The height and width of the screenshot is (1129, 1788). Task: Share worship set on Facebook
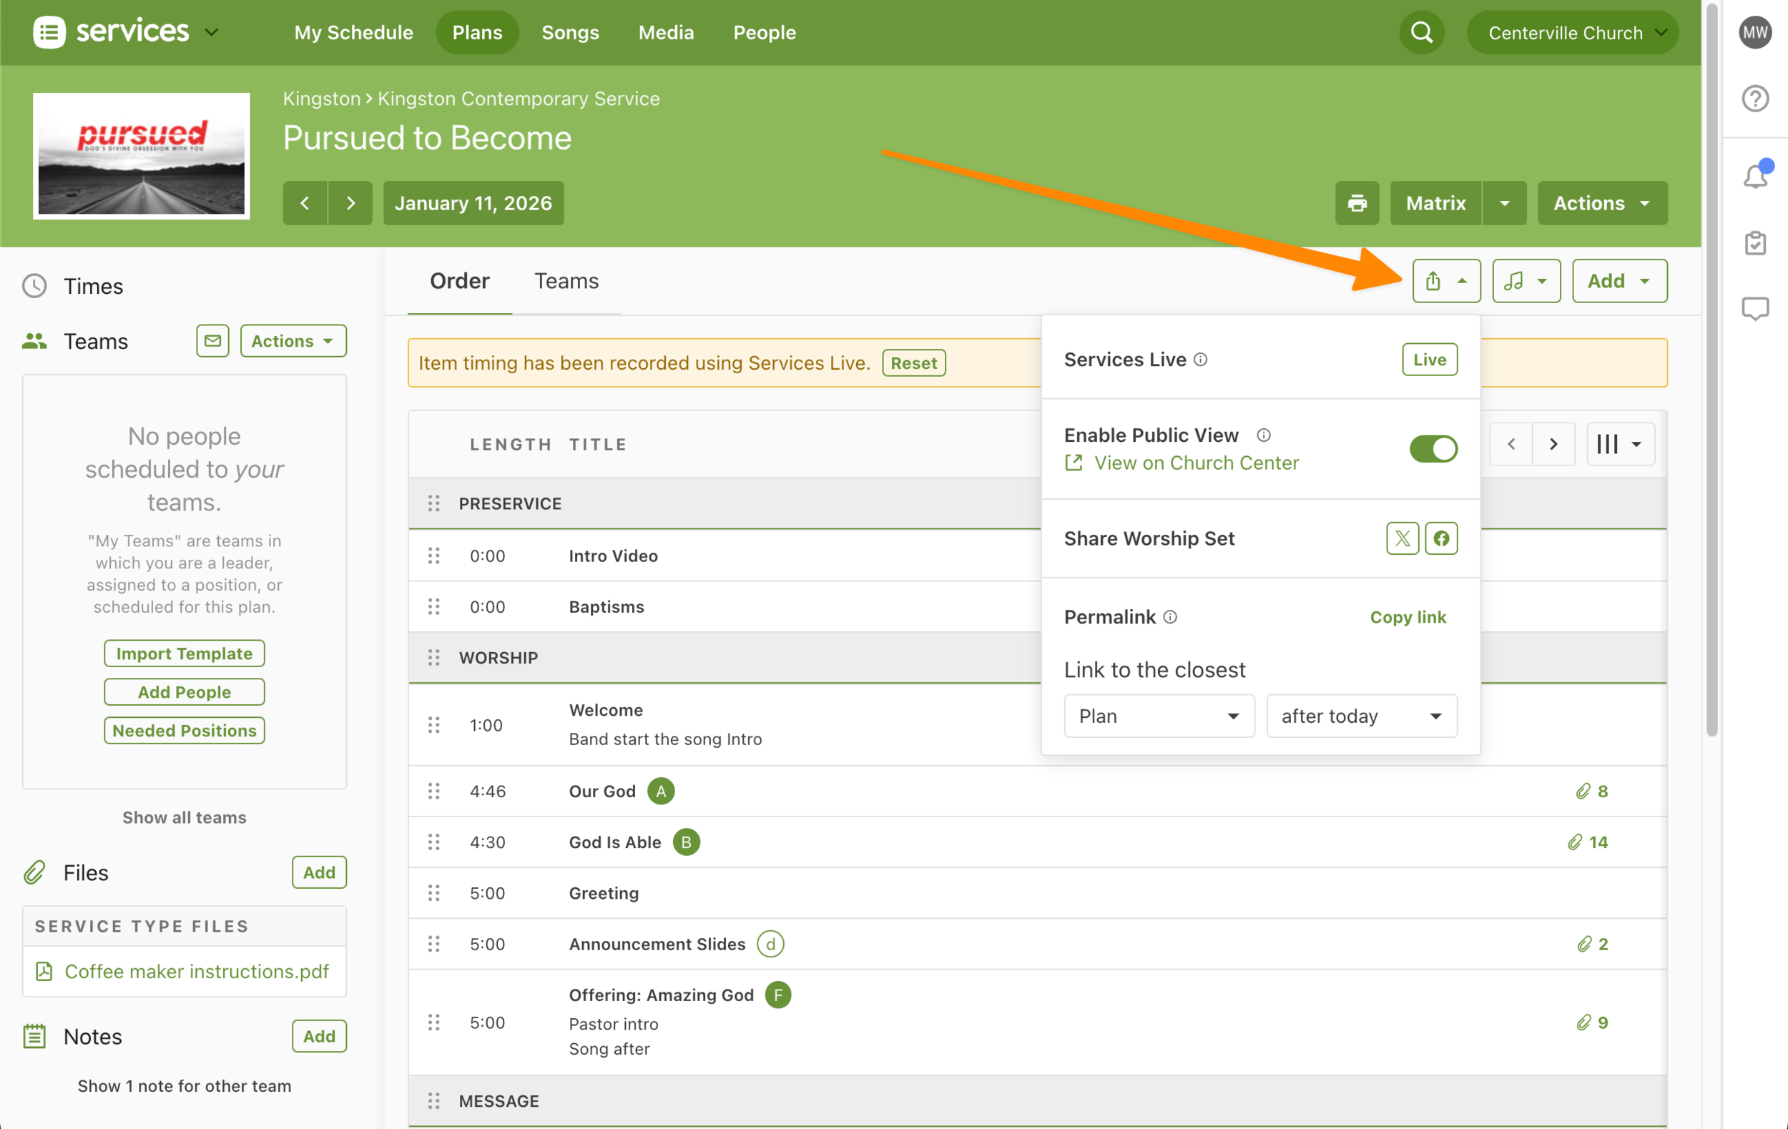tap(1441, 538)
